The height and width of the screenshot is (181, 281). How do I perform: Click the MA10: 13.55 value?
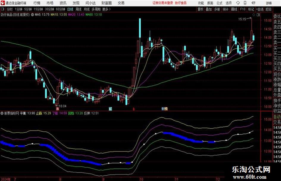[x=59, y=15]
